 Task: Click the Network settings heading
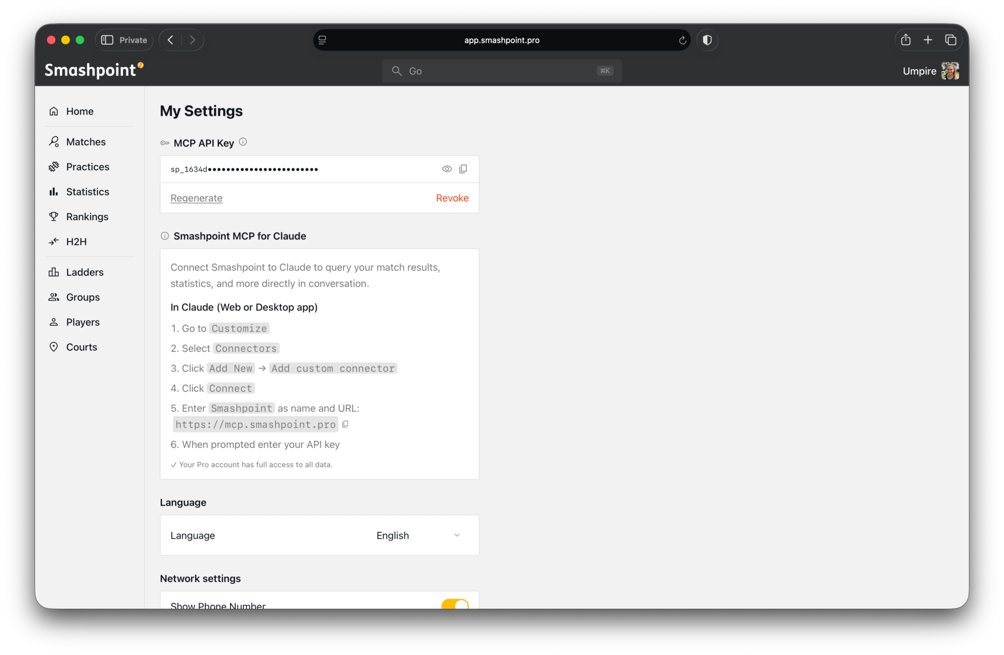200,578
